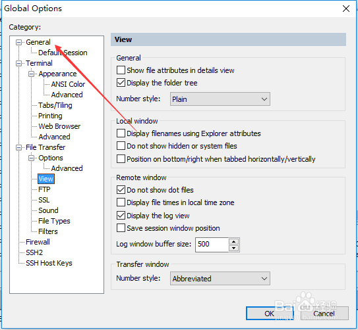
Task: Select Tabs/Tiling category
Action: click(55, 105)
